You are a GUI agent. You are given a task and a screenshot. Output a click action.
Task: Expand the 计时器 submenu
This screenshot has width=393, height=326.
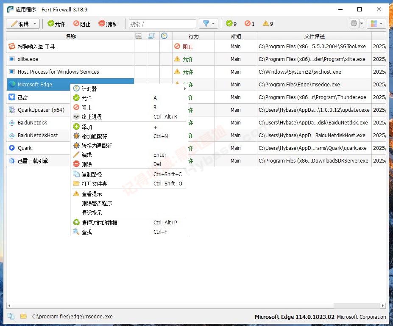click(129, 88)
